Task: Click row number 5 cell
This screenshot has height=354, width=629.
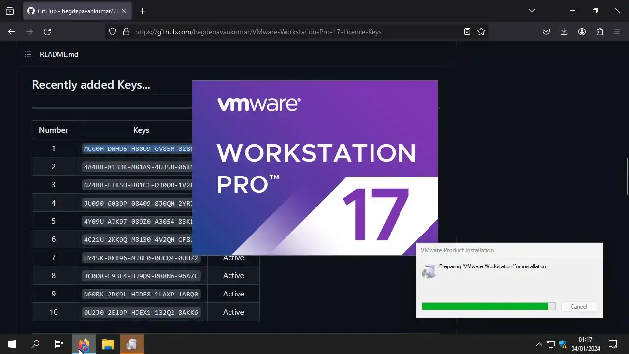Action: click(x=54, y=221)
